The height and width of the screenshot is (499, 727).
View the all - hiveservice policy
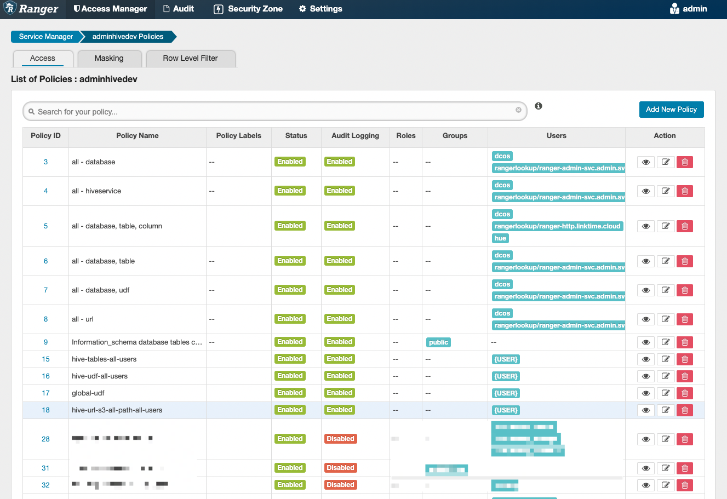pos(646,191)
